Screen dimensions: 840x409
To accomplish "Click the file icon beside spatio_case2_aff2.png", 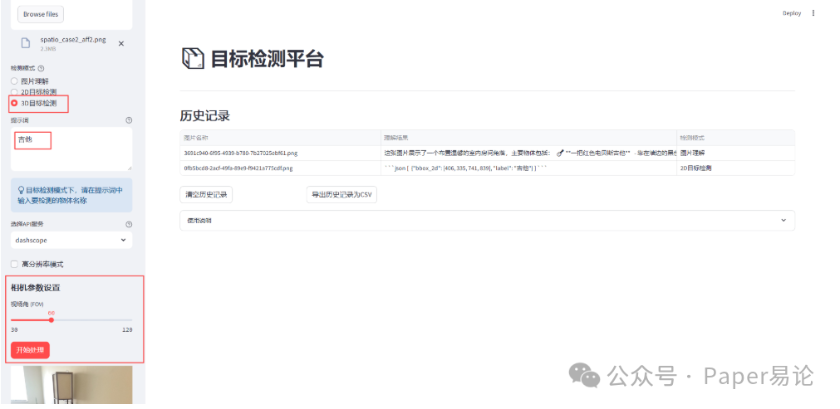I will (25, 43).
